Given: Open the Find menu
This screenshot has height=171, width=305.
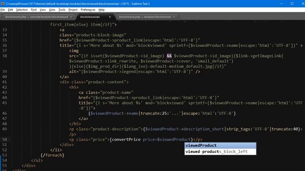Looking at the screenshot, I should click(33, 9).
